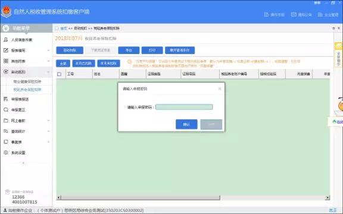Collapse the currently expanded sidebar menu arrow

(x=48, y=72)
